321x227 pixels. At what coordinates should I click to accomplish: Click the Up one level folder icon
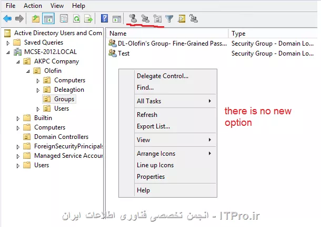36,19
